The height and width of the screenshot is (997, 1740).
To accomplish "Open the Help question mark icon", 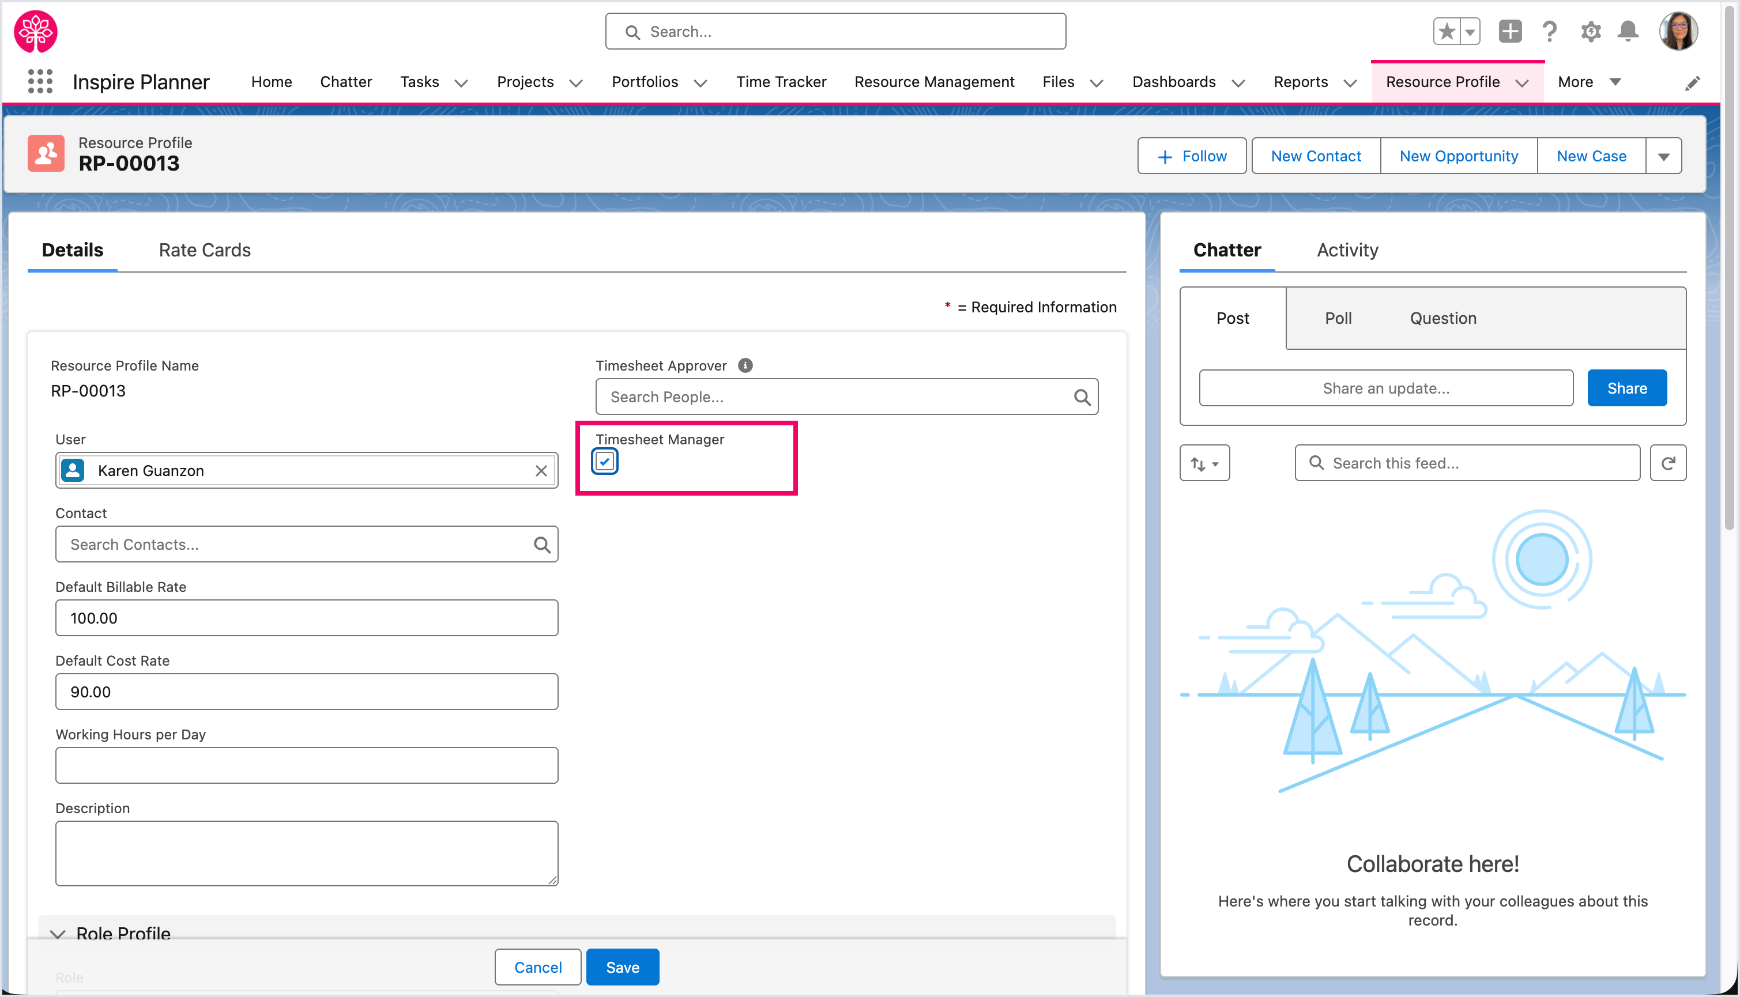I will point(1550,32).
